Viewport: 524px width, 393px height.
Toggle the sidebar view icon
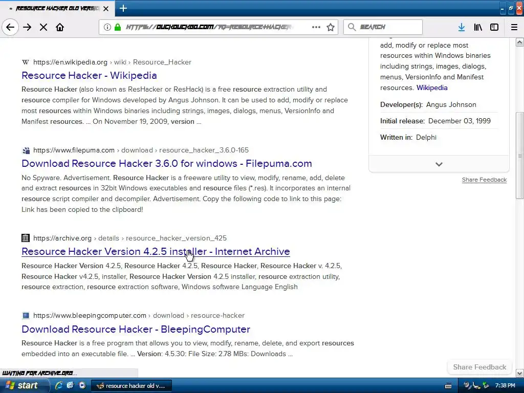coord(494,27)
